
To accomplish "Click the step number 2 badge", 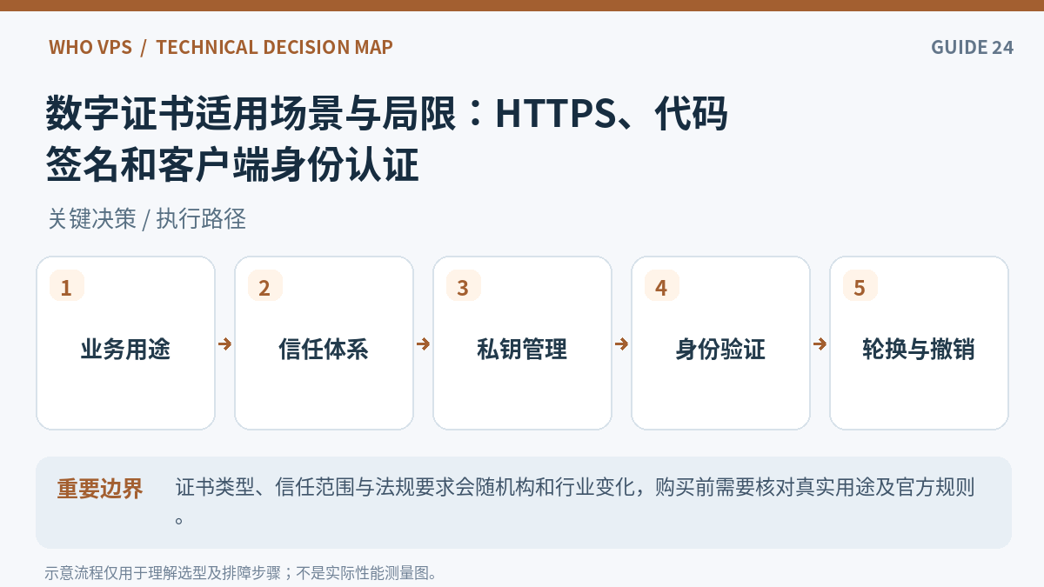I will tap(265, 286).
